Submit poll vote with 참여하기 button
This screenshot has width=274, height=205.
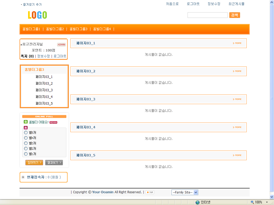click(x=34, y=163)
